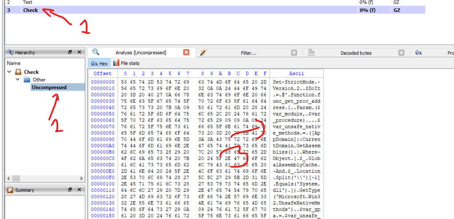Switch to the Filter tab
This screenshot has width=454, height=219.
coord(248,53)
